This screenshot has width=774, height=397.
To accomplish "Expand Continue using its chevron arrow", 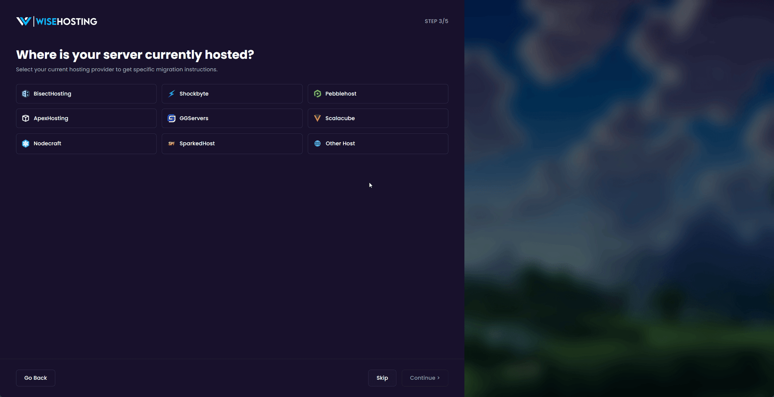I will (x=438, y=378).
